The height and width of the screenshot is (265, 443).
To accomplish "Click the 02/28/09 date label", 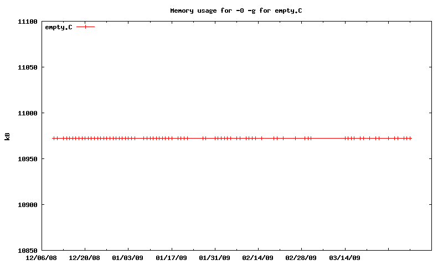I will tap(301, 258).
